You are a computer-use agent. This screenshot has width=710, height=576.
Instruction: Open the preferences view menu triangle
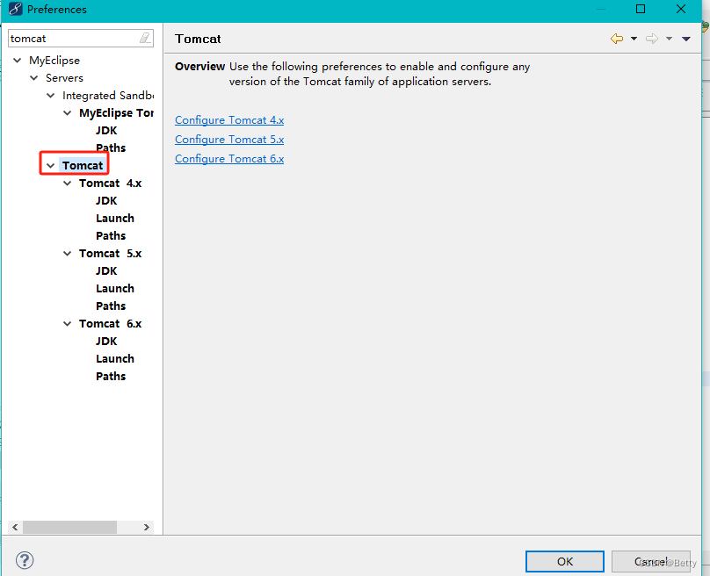[686, 39]
